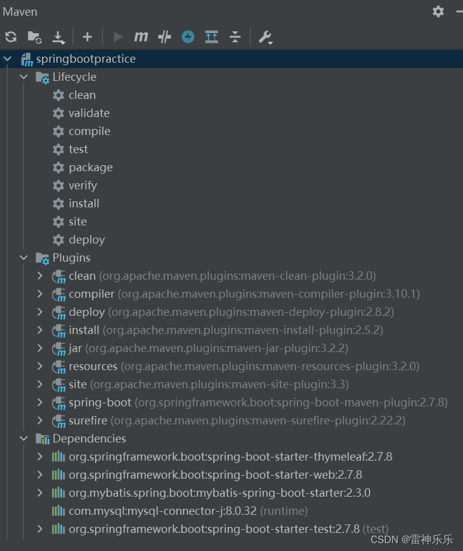Screen dimensions: 463x551
Task: Collapse the Lifecycle section
Action: pyautogui.click(x=23, y=77)
